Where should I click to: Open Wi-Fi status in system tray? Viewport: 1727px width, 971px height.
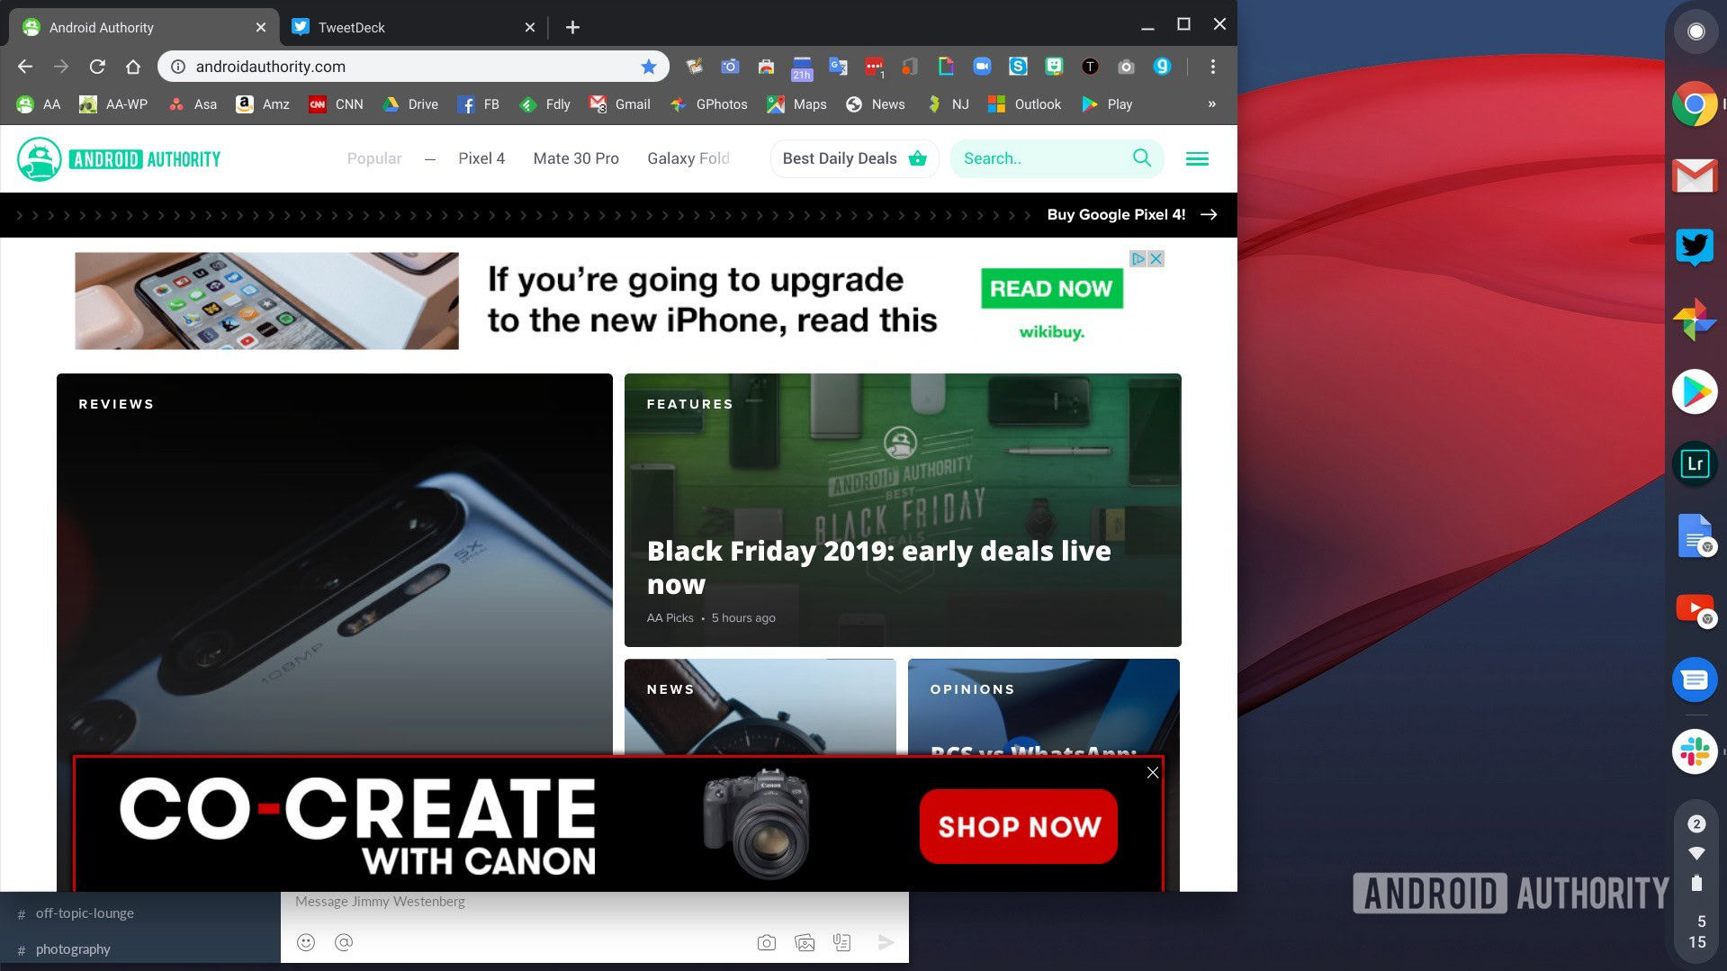(1696, 853)
